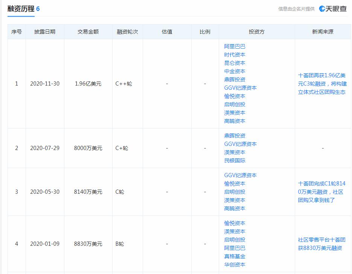This screenshot has width=352, height=274.
Task: Click the 中金资本 investor link
Action: click(x=235, y=71)
